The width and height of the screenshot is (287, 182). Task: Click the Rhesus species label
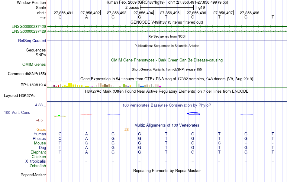(39, 138)
